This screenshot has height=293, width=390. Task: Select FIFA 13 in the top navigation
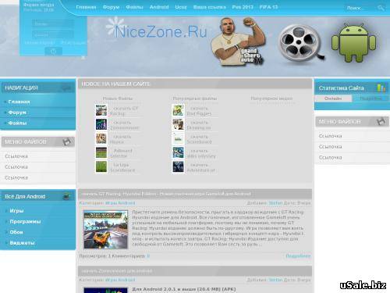tap(268, 7)
